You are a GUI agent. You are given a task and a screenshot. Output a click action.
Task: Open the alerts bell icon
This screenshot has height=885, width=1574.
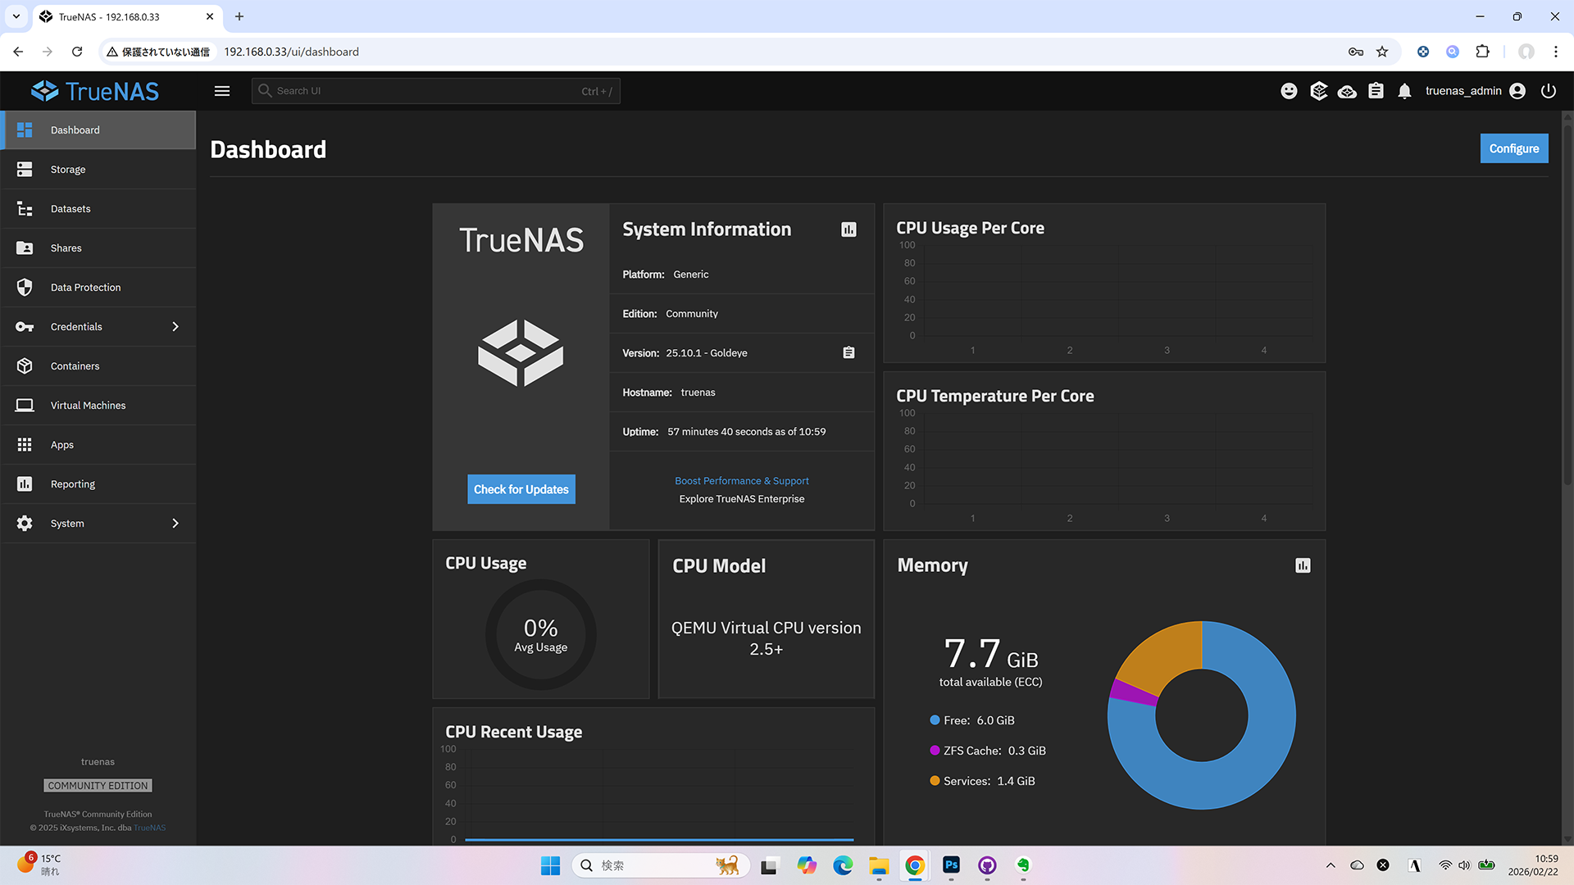(1404, 91)
